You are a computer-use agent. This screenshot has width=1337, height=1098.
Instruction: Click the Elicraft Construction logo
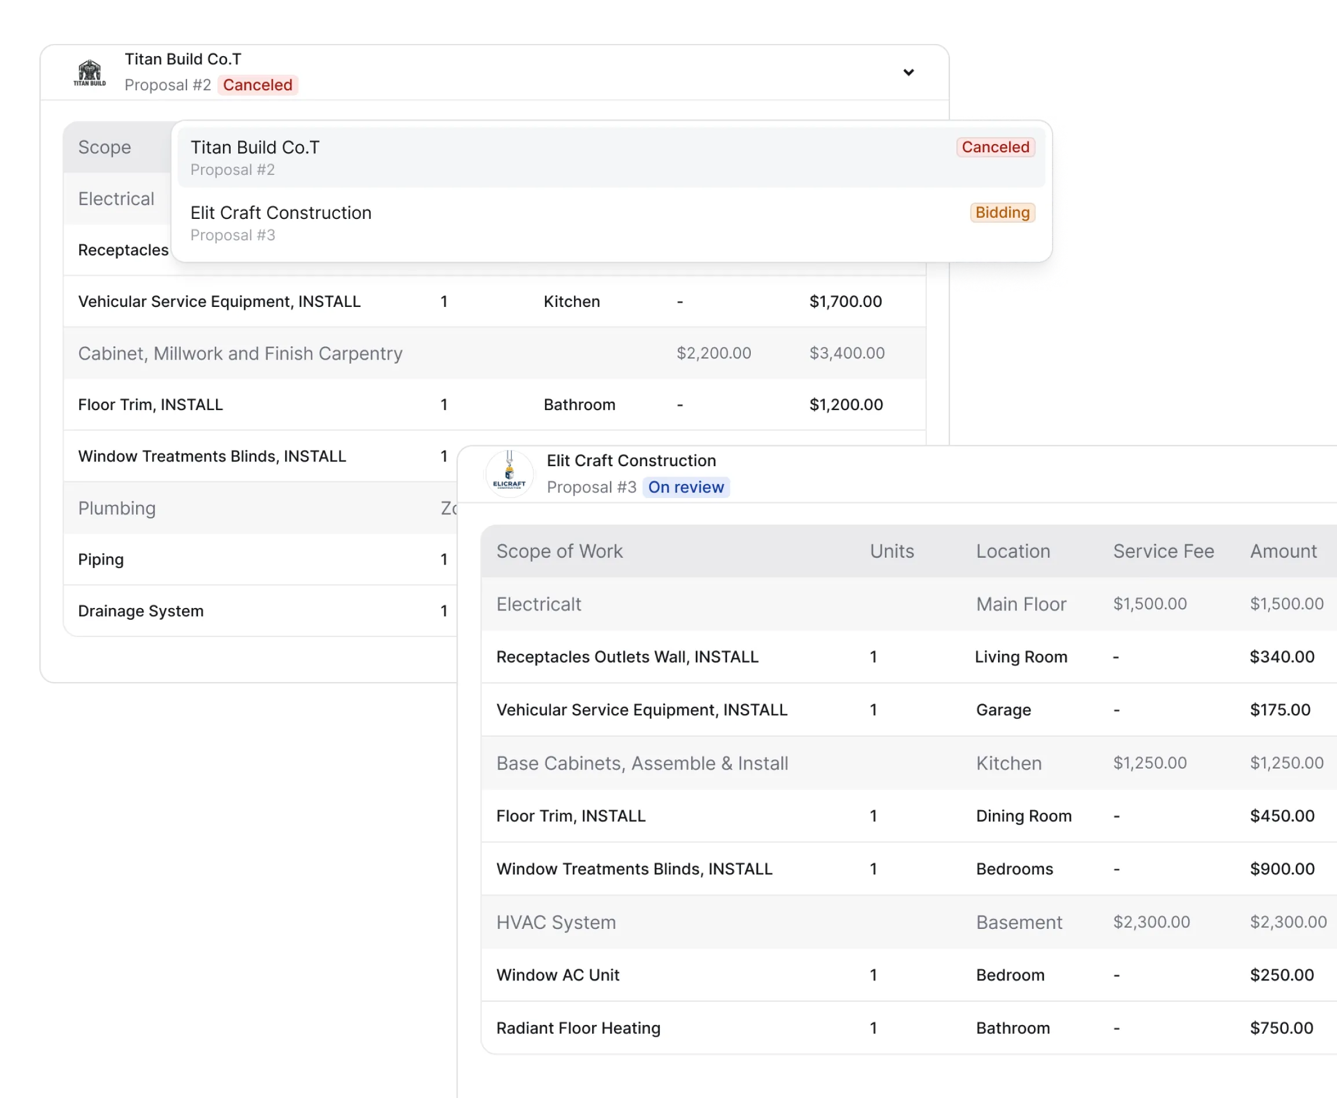pos(509,474)
